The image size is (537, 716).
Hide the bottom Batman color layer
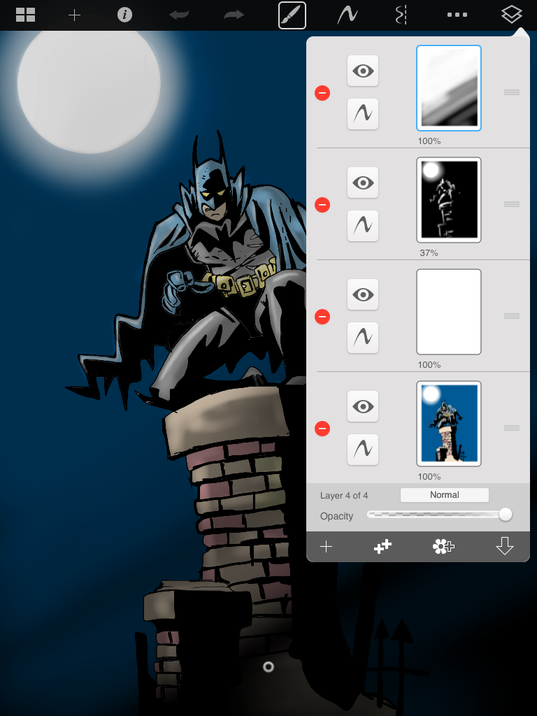point(363,406)
